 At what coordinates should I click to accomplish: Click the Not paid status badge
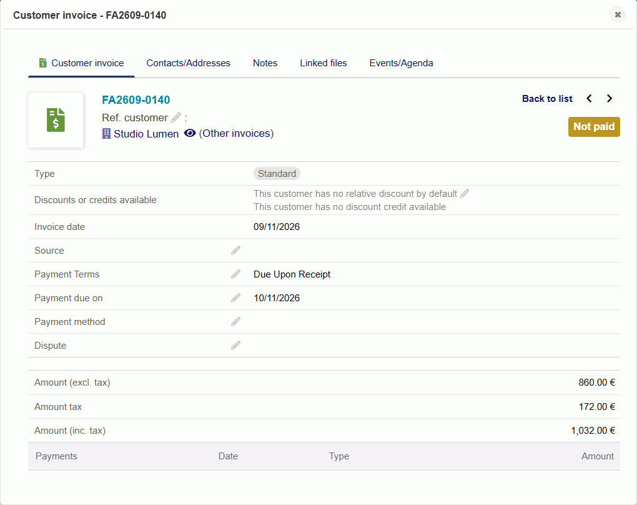[x=593, y=126]
